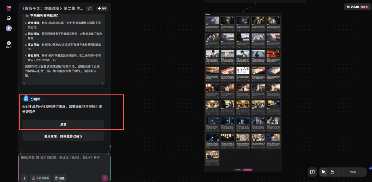Image resolution: width=372 pixels, height=182 pixels.
Task: Select the pointer cursor tool
Action: point(323,172)
